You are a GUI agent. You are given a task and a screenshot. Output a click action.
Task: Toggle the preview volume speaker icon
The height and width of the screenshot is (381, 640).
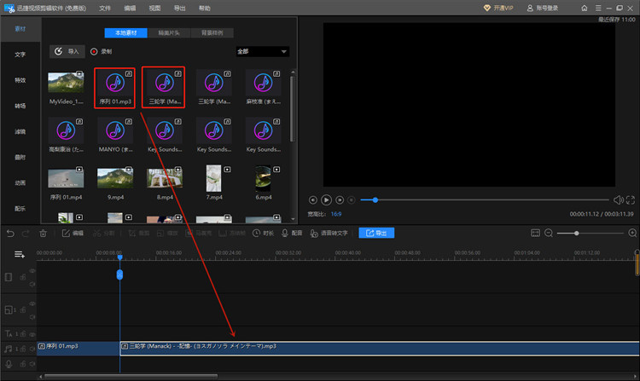coord(618,199)
